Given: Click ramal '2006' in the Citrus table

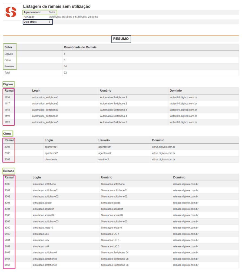Looking at the screenshot, I should point(7,153).
